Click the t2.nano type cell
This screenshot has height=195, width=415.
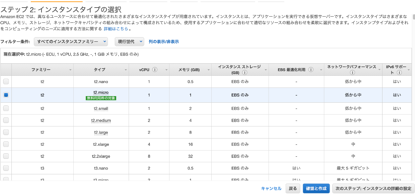tap(101, 82)
